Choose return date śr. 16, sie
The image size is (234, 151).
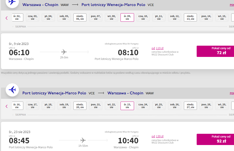point(18,106)
